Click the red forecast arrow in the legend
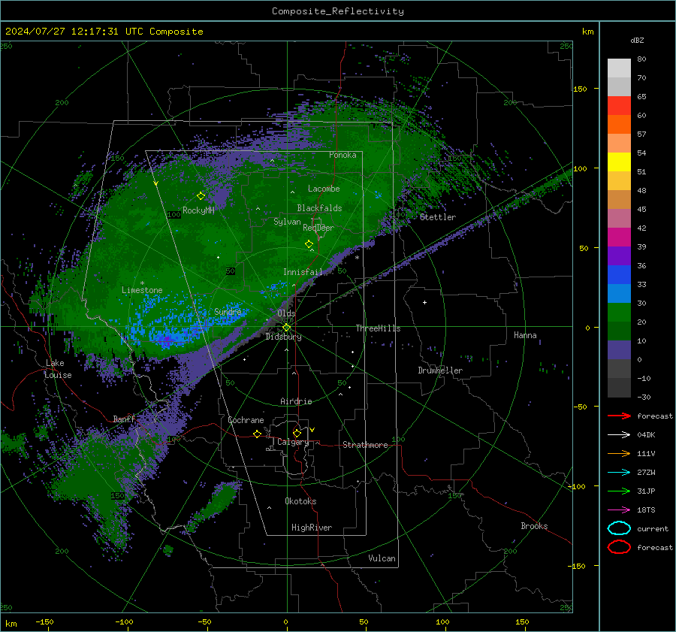676x632 pixels. (619, 416)
